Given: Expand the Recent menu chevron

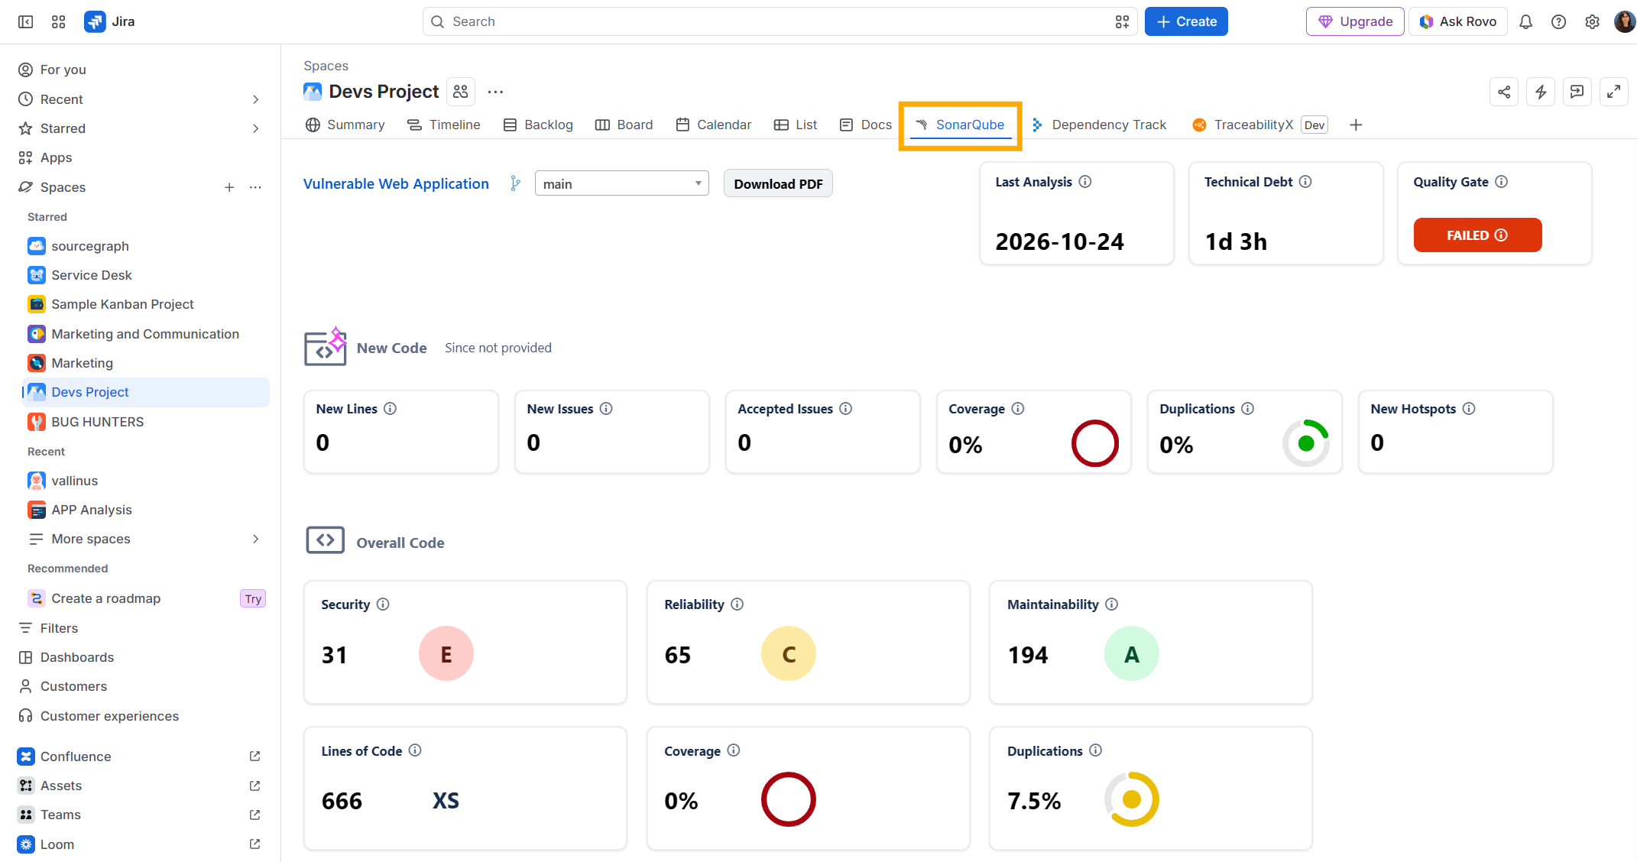Looking at the screenshot, I should coord(256,99).
